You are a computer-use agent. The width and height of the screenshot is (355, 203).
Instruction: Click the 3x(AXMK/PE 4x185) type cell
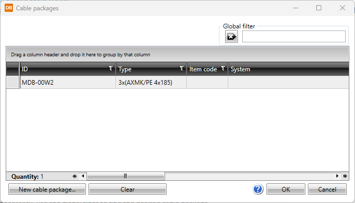tap(151, 82)
